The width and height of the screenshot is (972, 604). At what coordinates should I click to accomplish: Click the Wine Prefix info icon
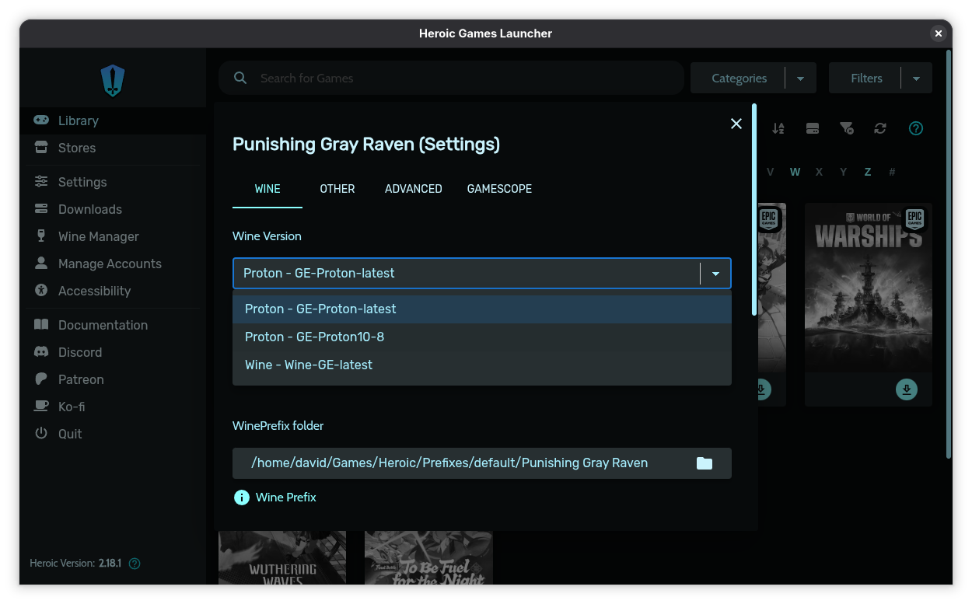[x=242, y=498]
